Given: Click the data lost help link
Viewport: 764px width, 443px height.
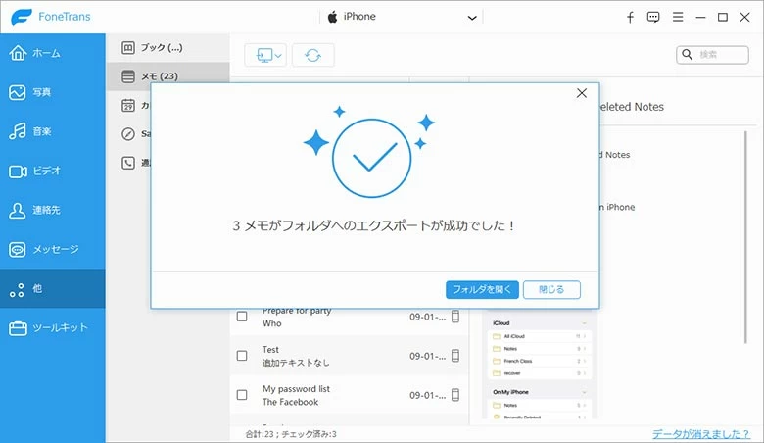Looking at the screenshot, I should point(703,433).
